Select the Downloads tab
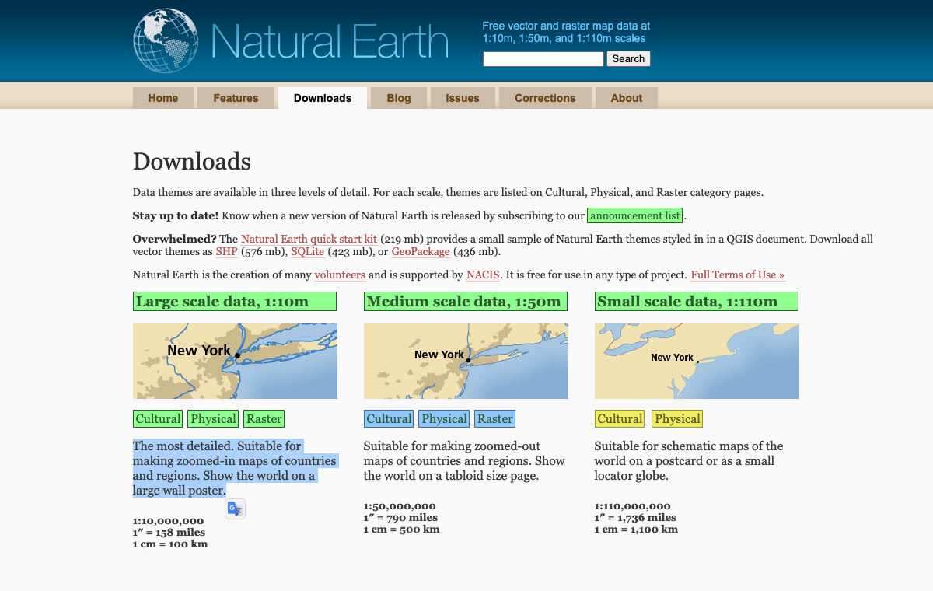 coord(323,98)
